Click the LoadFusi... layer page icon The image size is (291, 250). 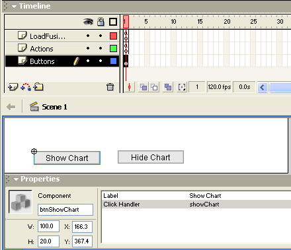22,36
